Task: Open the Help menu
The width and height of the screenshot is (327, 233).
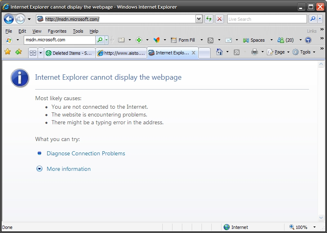Action: [x=94, y=31]
